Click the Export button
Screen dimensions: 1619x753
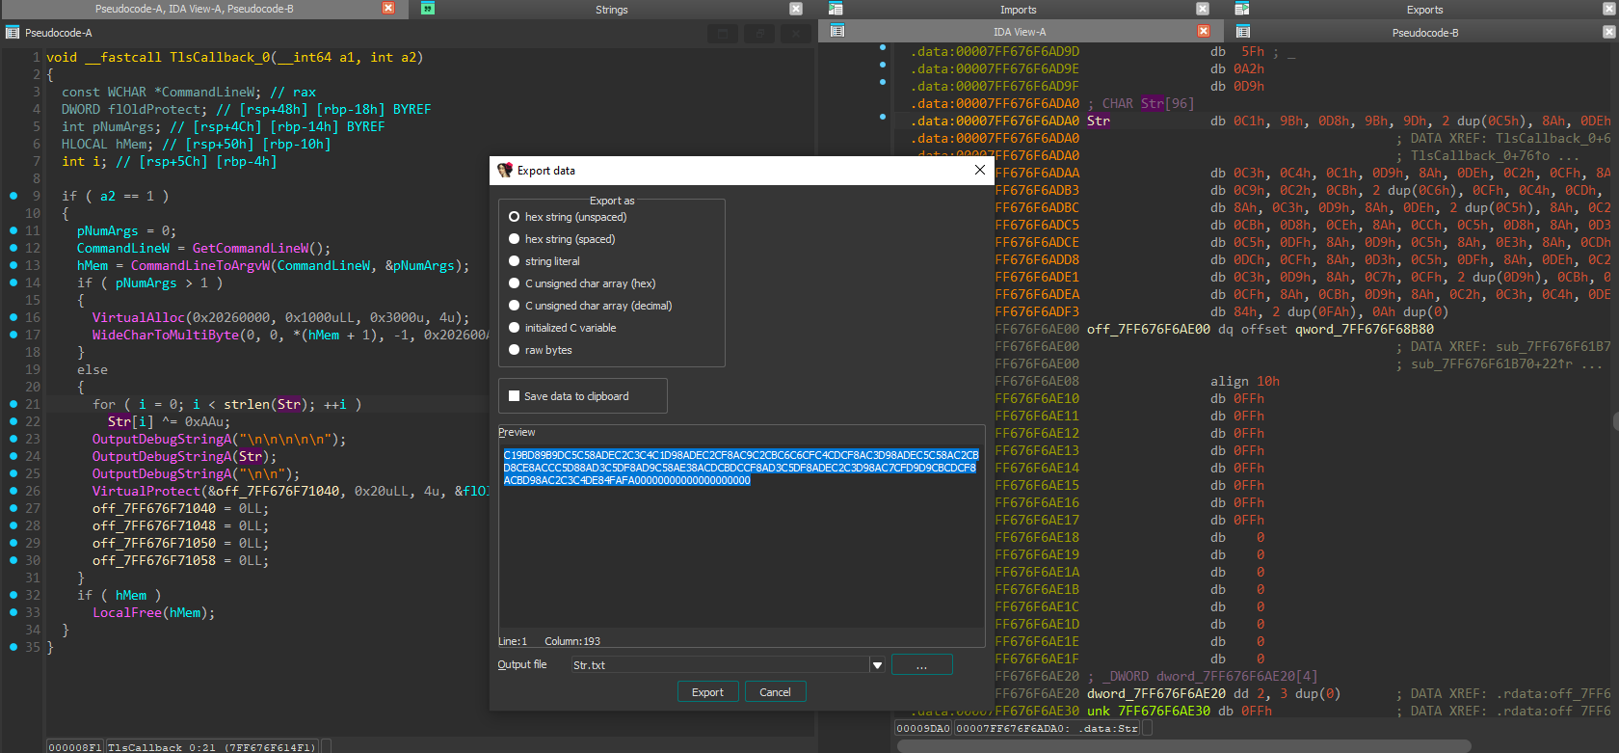[707, 692]
